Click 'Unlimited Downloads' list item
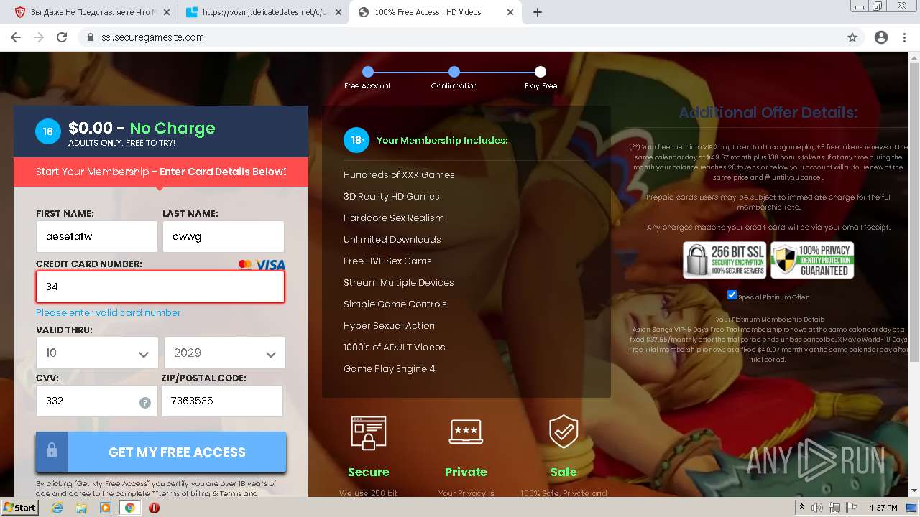Viewport: 920px width, 517px height. pyautogui.click(x=392, y=239)
